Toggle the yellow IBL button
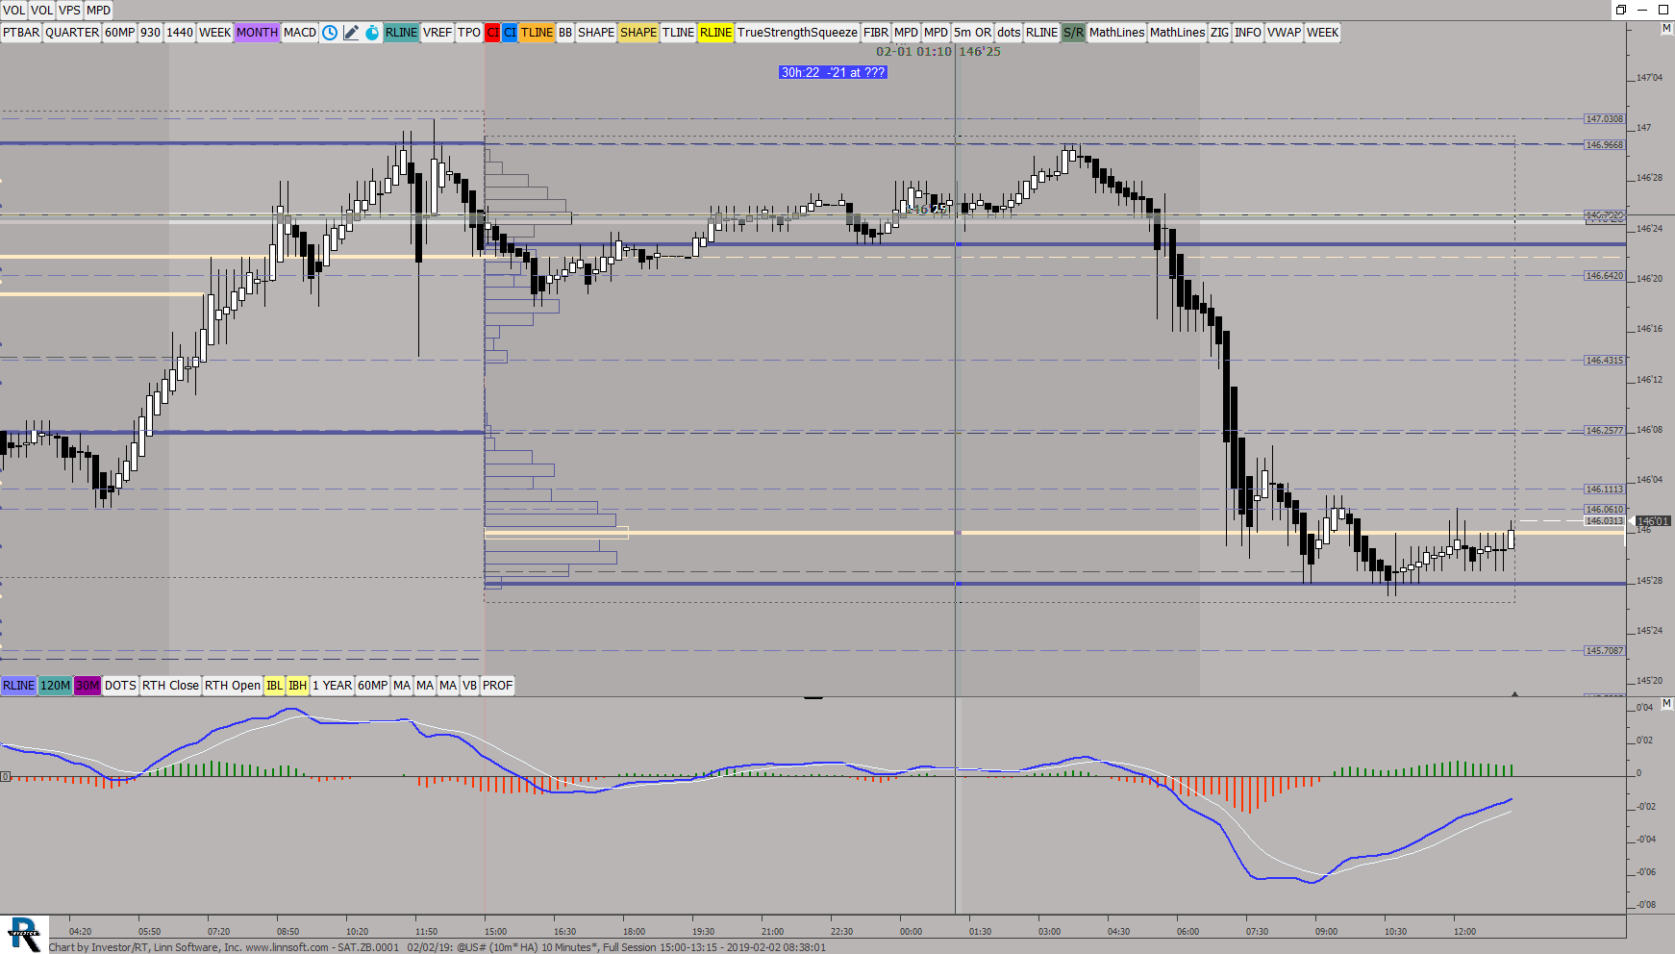 coord(275,686)
